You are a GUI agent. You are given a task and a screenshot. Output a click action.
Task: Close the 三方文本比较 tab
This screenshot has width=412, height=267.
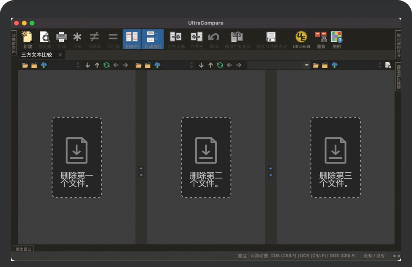pos(60,55)
